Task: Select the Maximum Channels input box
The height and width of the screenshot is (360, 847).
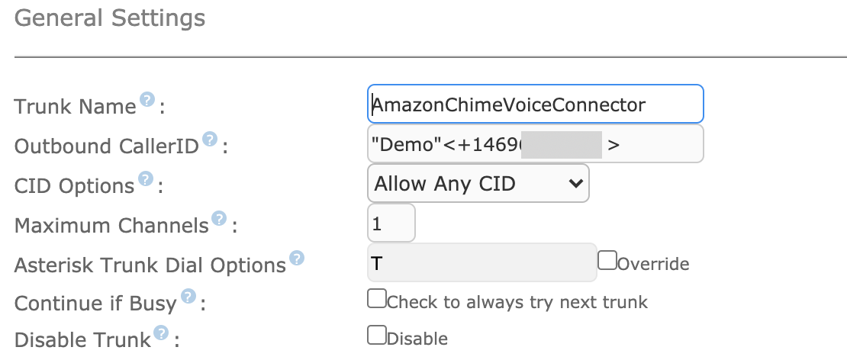Action: 391,223
